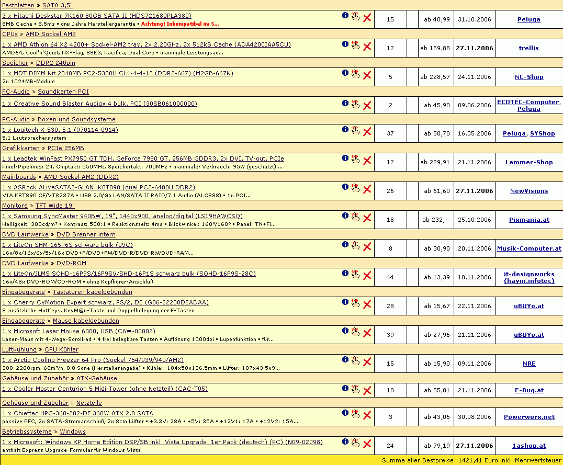The image size is (563, 465).
Task: Visit SYShop vendor link
Action: click(542, 133)
